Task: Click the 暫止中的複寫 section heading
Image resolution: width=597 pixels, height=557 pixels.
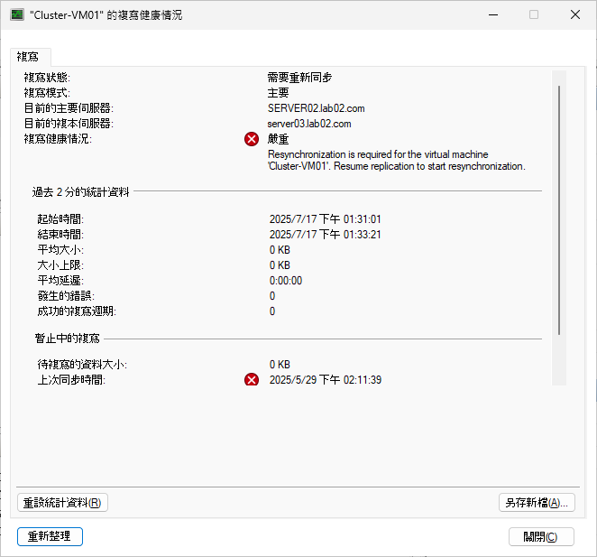Action: [66, 338]
